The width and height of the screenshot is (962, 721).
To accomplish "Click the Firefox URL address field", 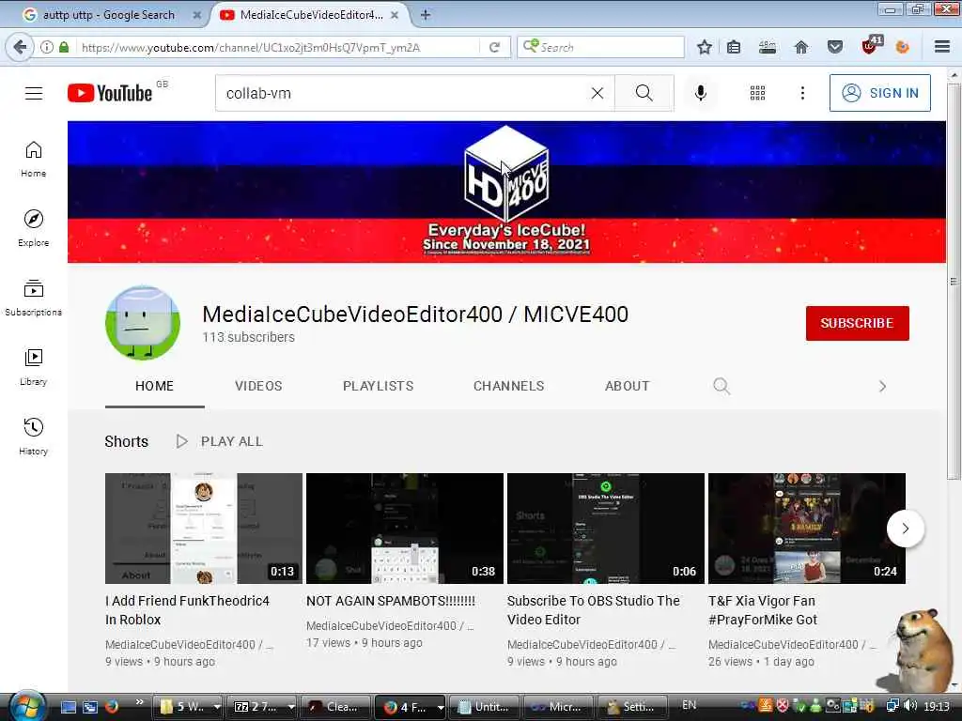I will pos(279,47).
